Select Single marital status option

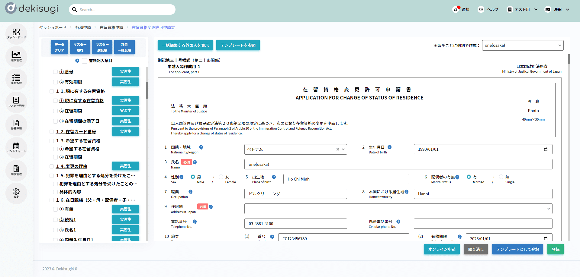tap(501, 177)
